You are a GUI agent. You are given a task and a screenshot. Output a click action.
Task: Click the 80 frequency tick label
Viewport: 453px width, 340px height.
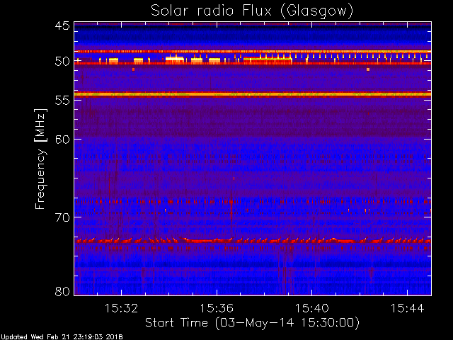(x=62, y=291)
